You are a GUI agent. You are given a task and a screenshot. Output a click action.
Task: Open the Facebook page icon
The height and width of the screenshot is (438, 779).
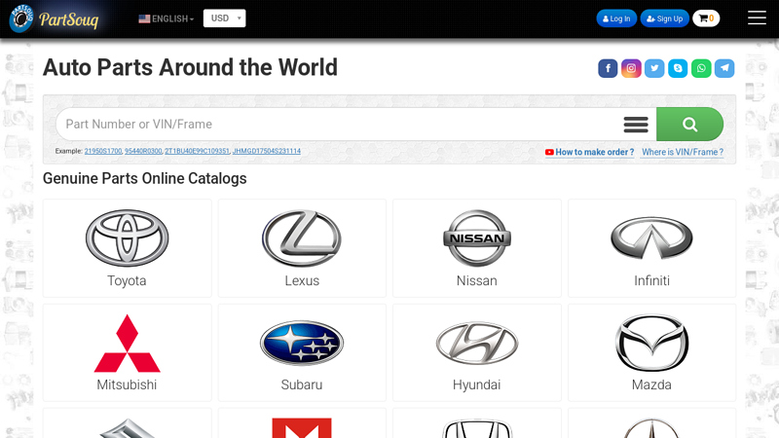[x=608, y=68]
